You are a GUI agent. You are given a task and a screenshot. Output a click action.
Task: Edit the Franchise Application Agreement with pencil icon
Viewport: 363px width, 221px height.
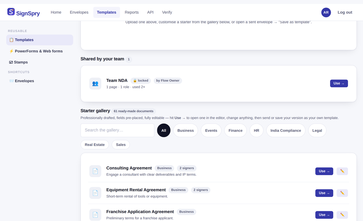point(342,215)
